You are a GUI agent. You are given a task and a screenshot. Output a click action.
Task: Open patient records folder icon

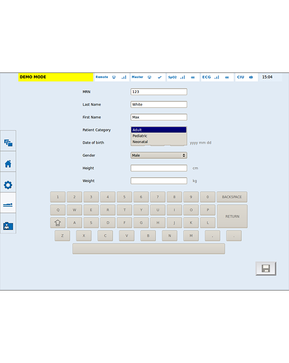(x=8, y=225)
